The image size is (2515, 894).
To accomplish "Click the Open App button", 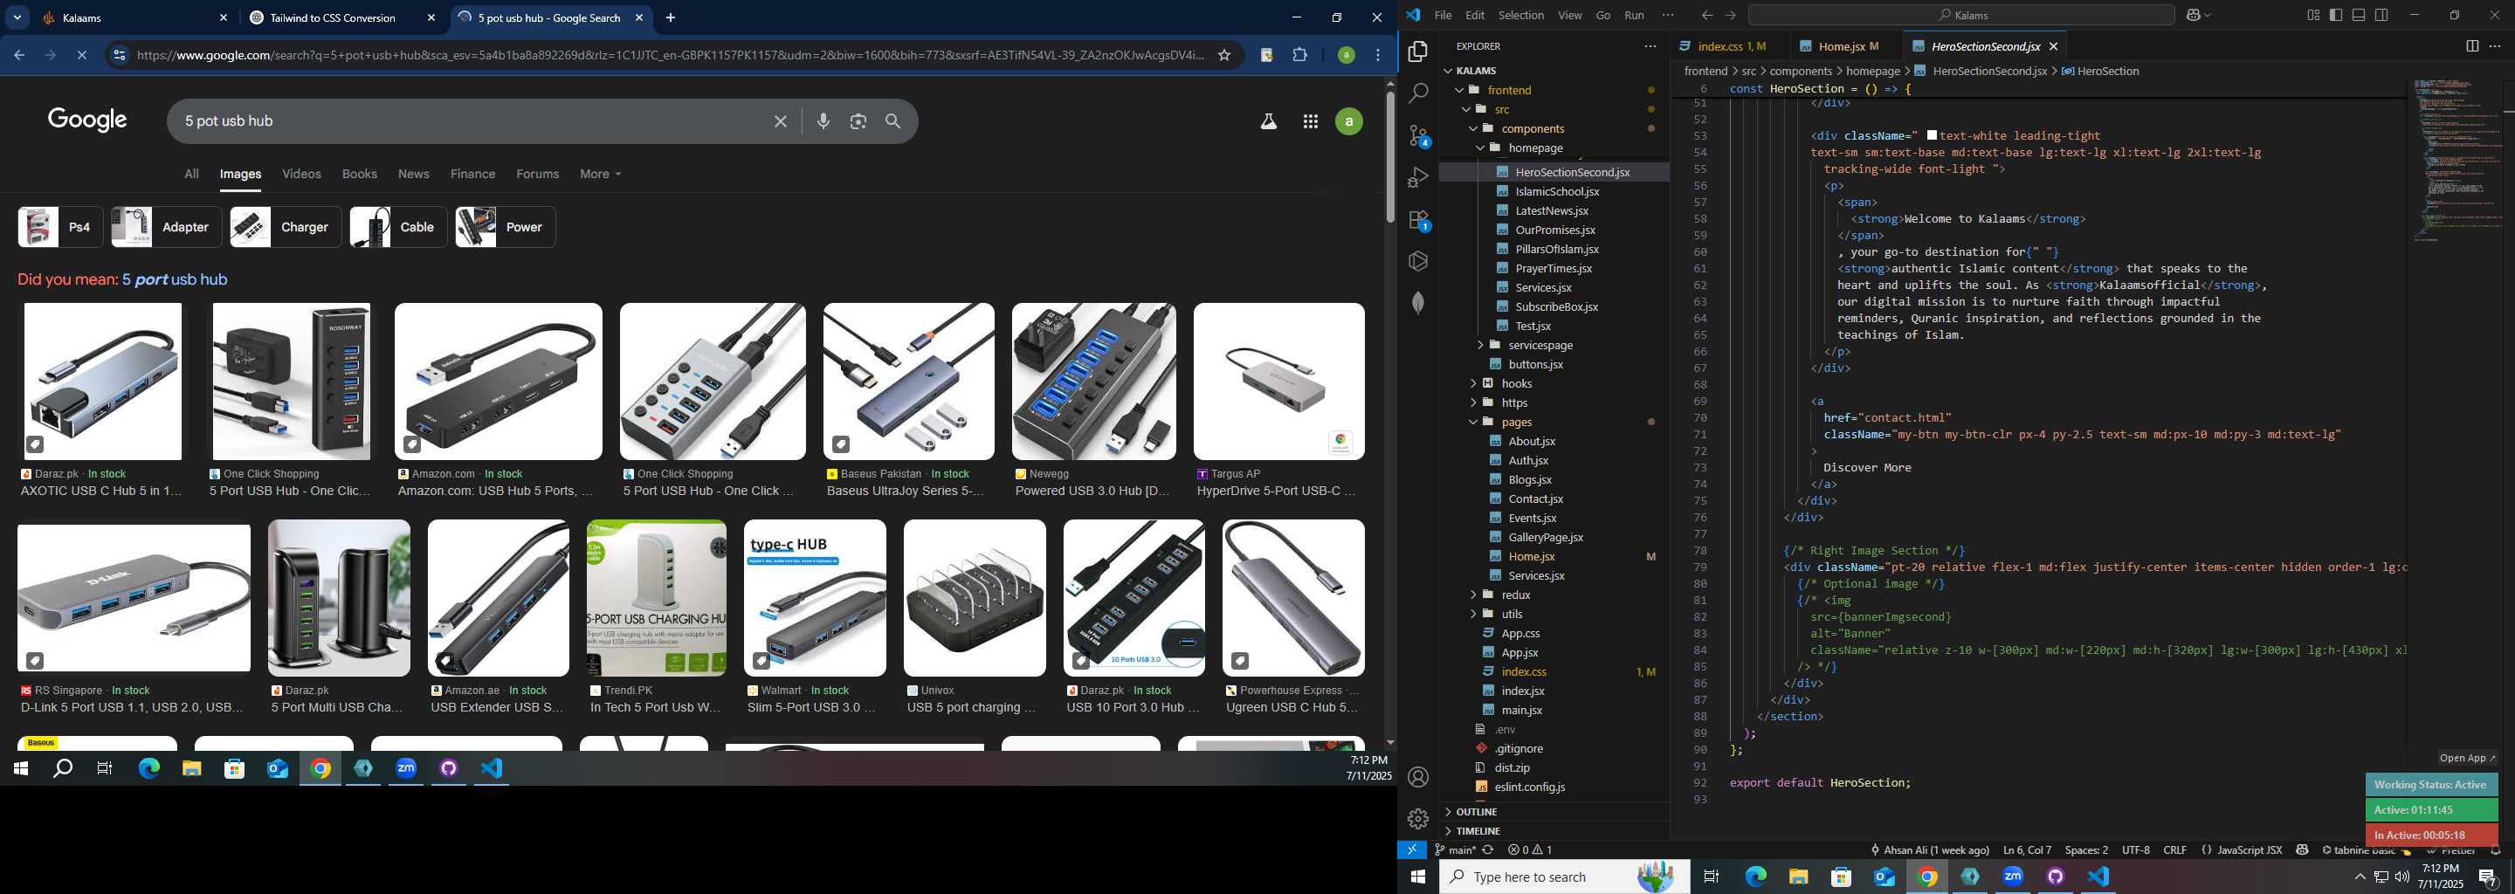I will pyautogui.click(x=2466, y=759).
